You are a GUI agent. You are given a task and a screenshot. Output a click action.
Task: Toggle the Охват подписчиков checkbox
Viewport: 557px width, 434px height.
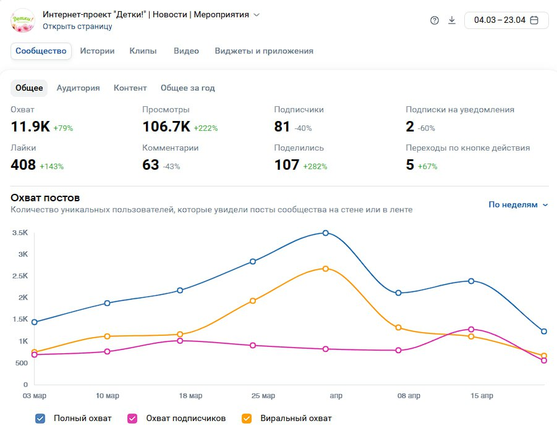coord(132,419)
